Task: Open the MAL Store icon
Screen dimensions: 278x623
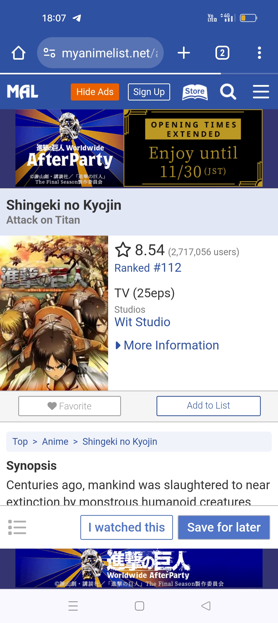Action: [x=195, y=92]
